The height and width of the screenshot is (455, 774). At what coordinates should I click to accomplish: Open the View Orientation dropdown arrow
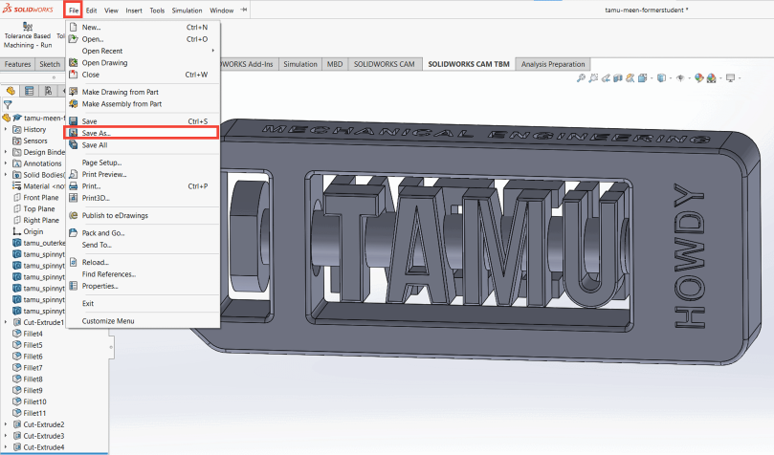pos(652,78)
